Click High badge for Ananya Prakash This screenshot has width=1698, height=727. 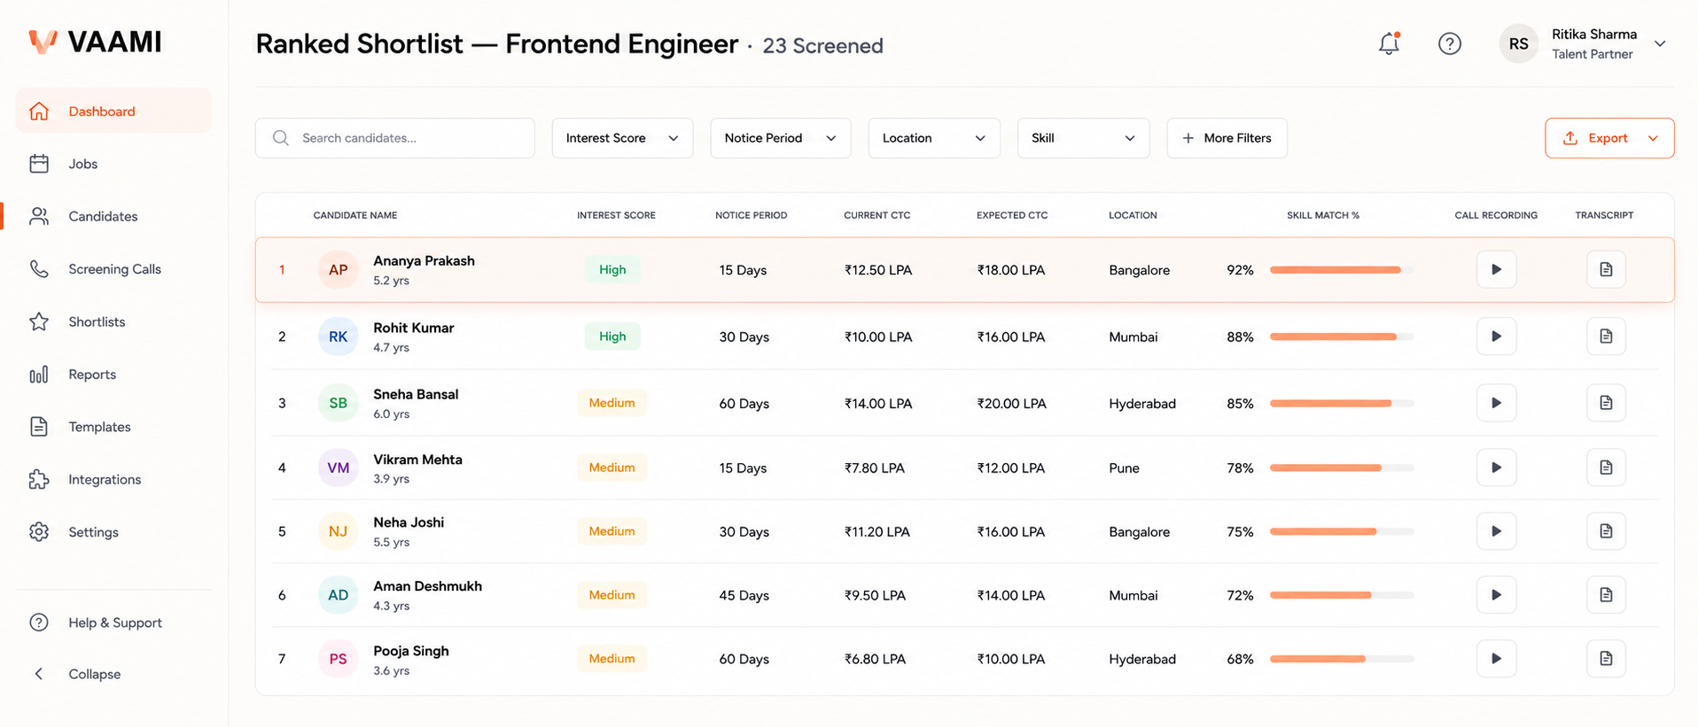pyautogui.click(x=612, y=270)
